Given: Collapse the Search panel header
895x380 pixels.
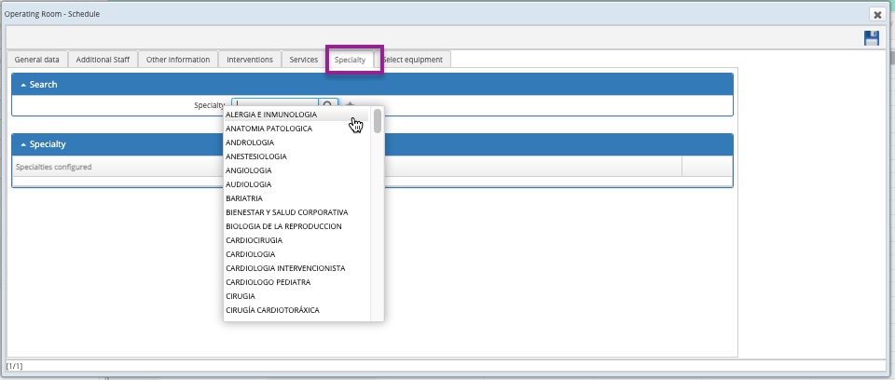Looking at the screenshot, I should point(372,85).
